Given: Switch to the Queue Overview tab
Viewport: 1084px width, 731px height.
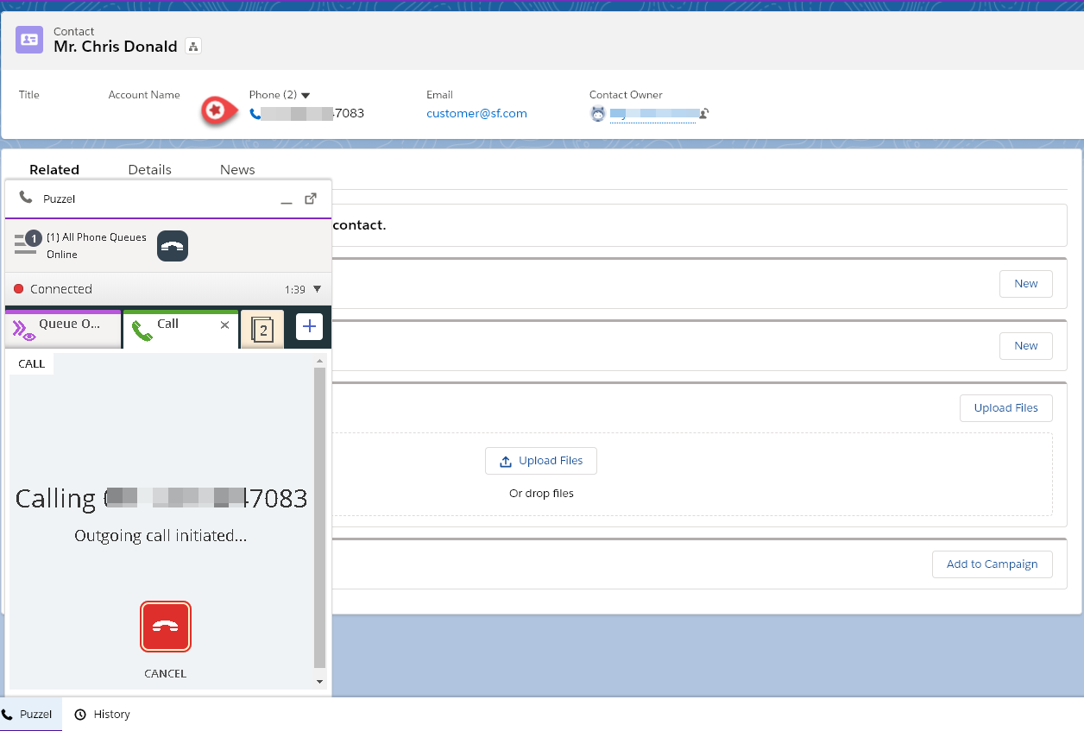Looking at the screenshot, I should 63,327.
